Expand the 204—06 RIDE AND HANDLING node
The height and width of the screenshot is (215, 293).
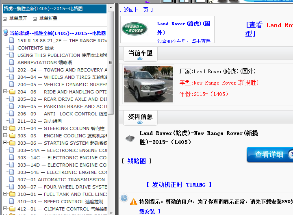pos(5,91)
